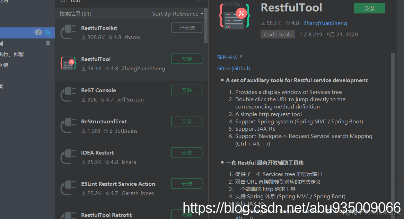The width and height of the screenshot is (404, 219).
Task: Install RestfulTool from the results list
Action: 187,59
